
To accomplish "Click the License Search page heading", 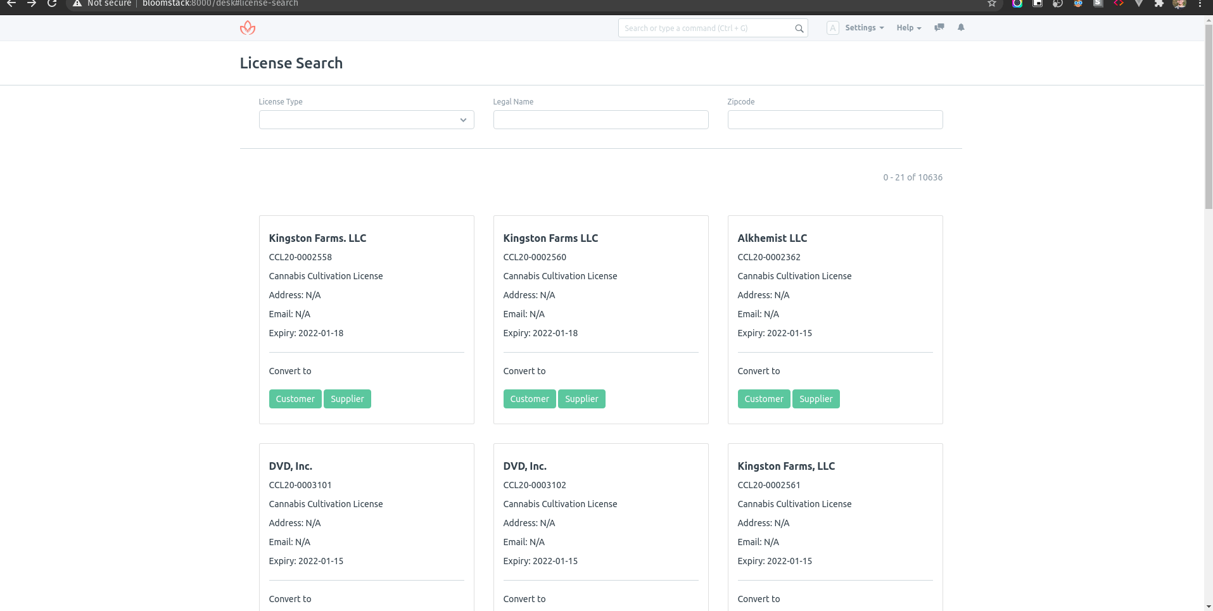I will coord(291,63).
